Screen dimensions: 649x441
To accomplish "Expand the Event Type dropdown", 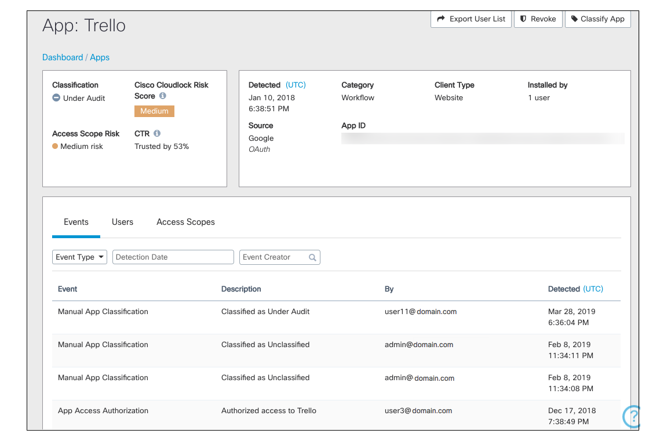I will tap(79, 257).
